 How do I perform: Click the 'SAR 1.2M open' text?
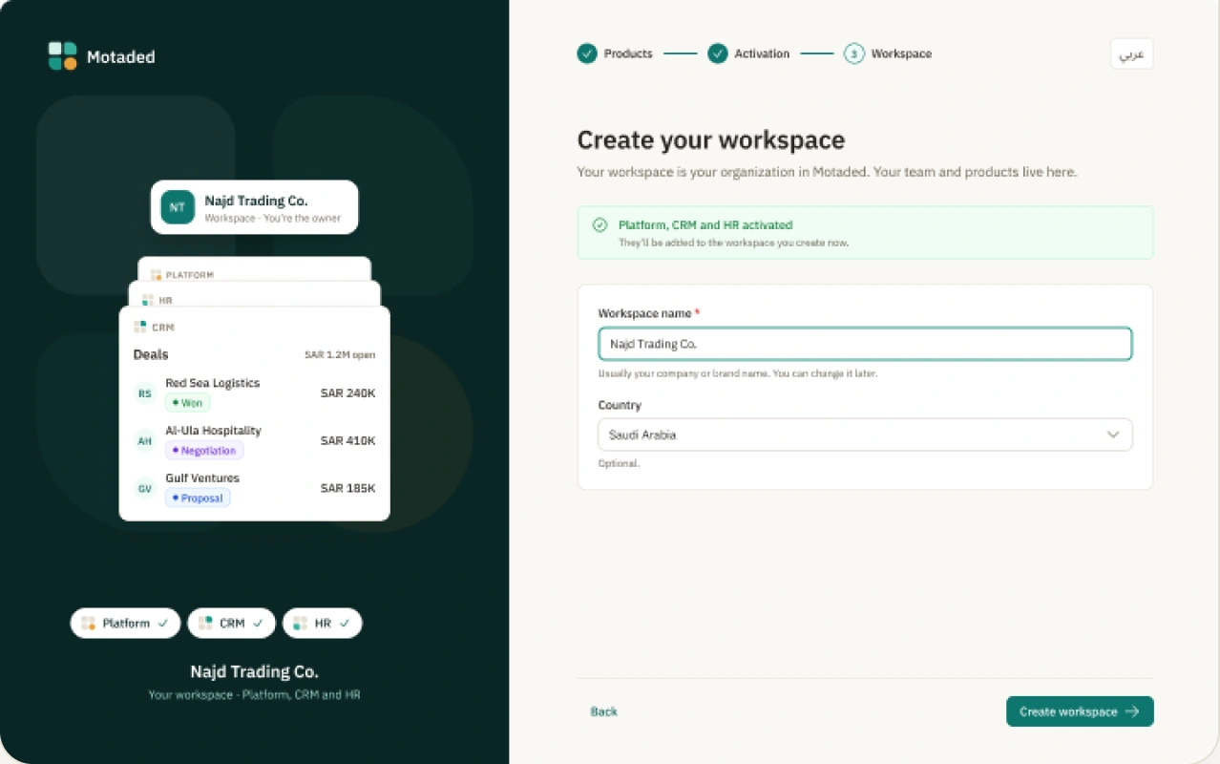point(340,355)
